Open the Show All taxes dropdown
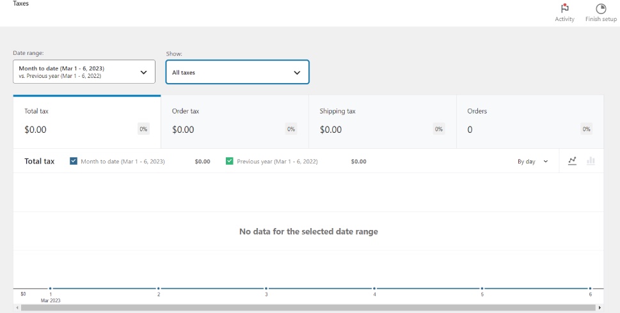Image resolution: width=620 pixels, height=313 pixels. pos(237,72)
